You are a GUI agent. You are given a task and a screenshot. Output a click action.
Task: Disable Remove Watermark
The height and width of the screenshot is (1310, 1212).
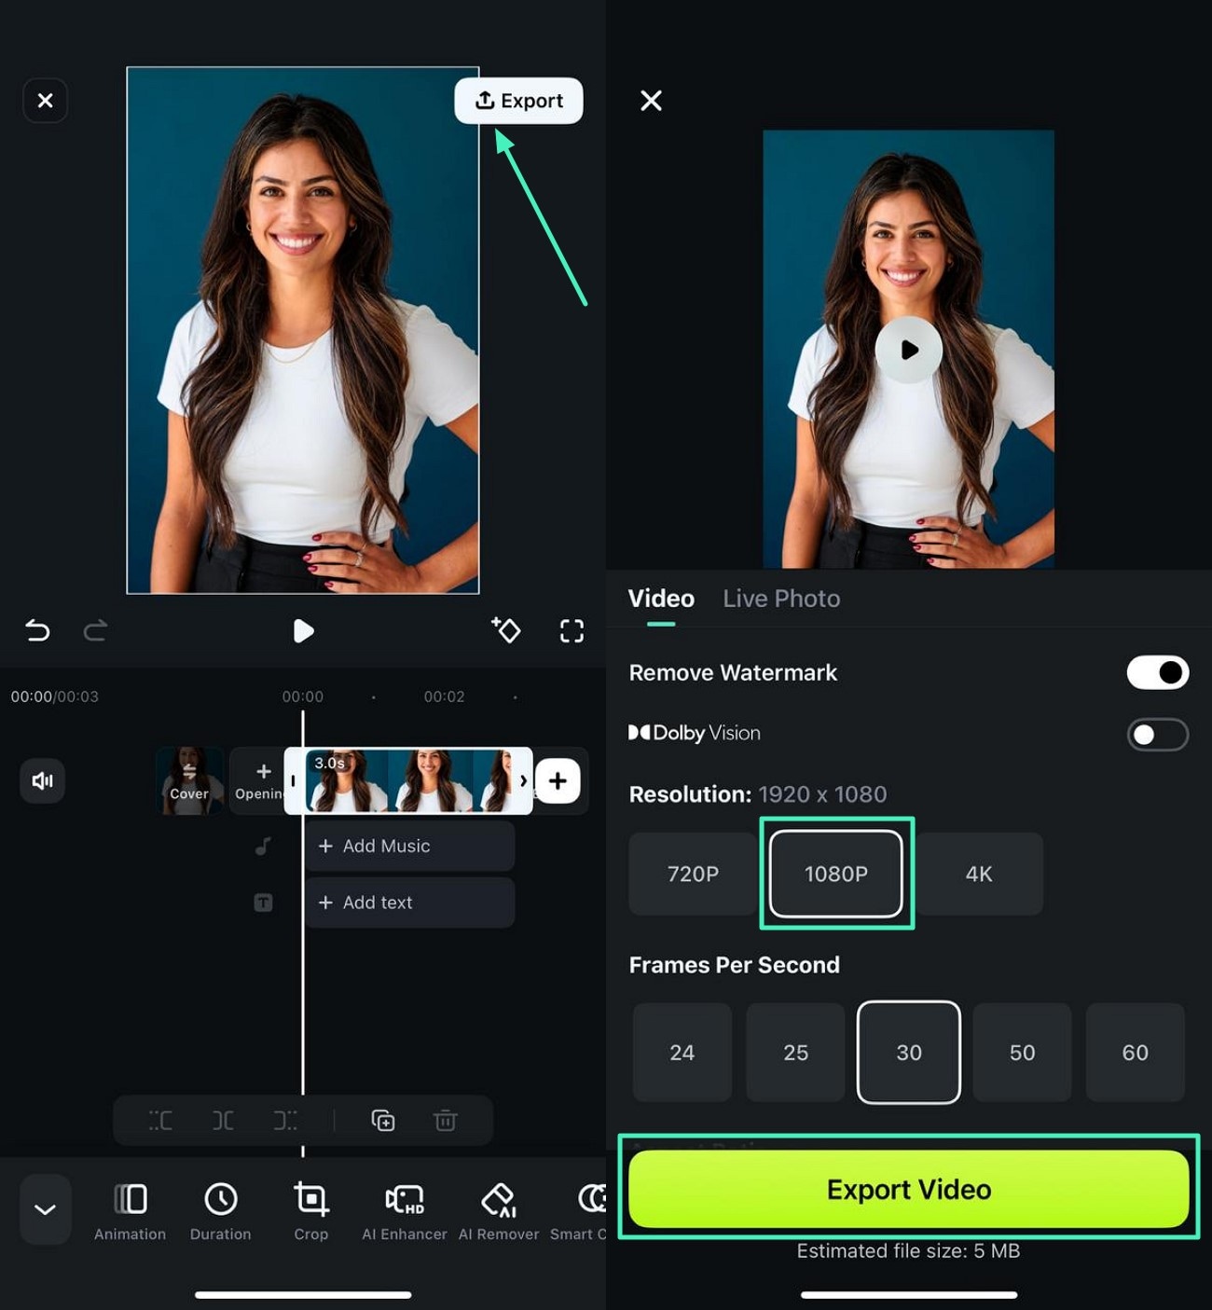[x=1157, y=672]
